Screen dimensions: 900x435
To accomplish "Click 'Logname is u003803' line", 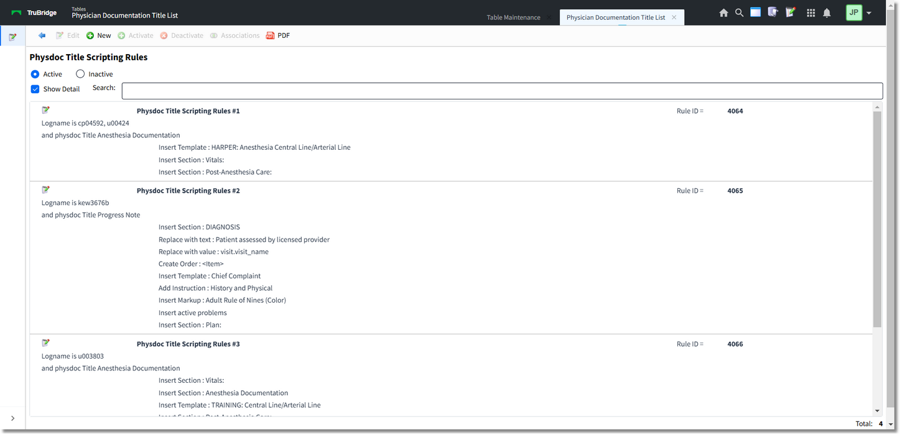I will tap(73, 356).
